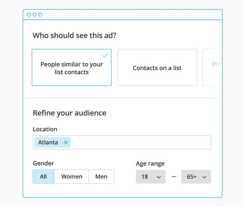The width and height of the screenshot is (244, 207).
Task: Set gender filter to Men
Action: click(101, 177)
